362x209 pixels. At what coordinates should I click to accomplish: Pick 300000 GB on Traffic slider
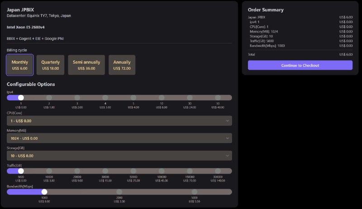click(x=218, y=171)
